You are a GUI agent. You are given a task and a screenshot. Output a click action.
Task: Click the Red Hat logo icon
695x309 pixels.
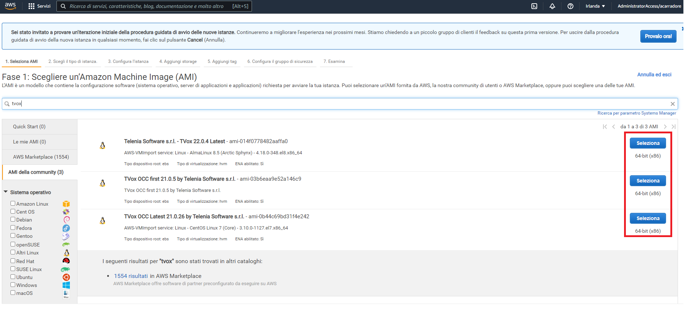coord(66,261)
